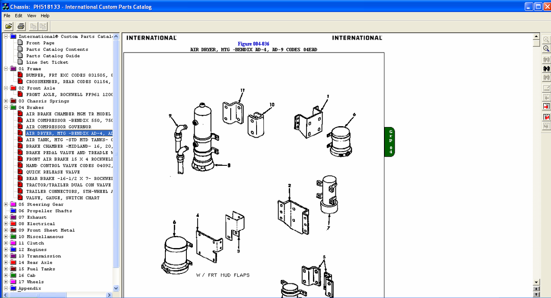Click the open folder toolbar icon
The height and width of the screenshot is (298, 551).
(x=9, y=26)
